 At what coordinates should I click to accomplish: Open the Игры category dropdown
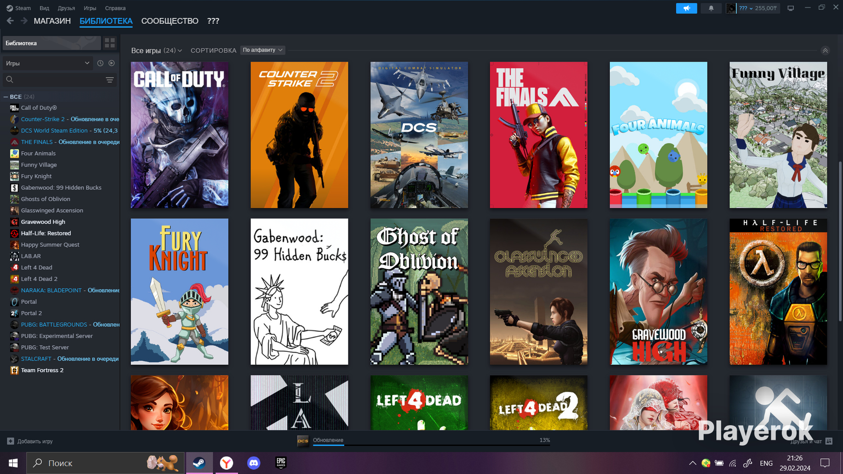pyautogui.click(x=47, y=63)
